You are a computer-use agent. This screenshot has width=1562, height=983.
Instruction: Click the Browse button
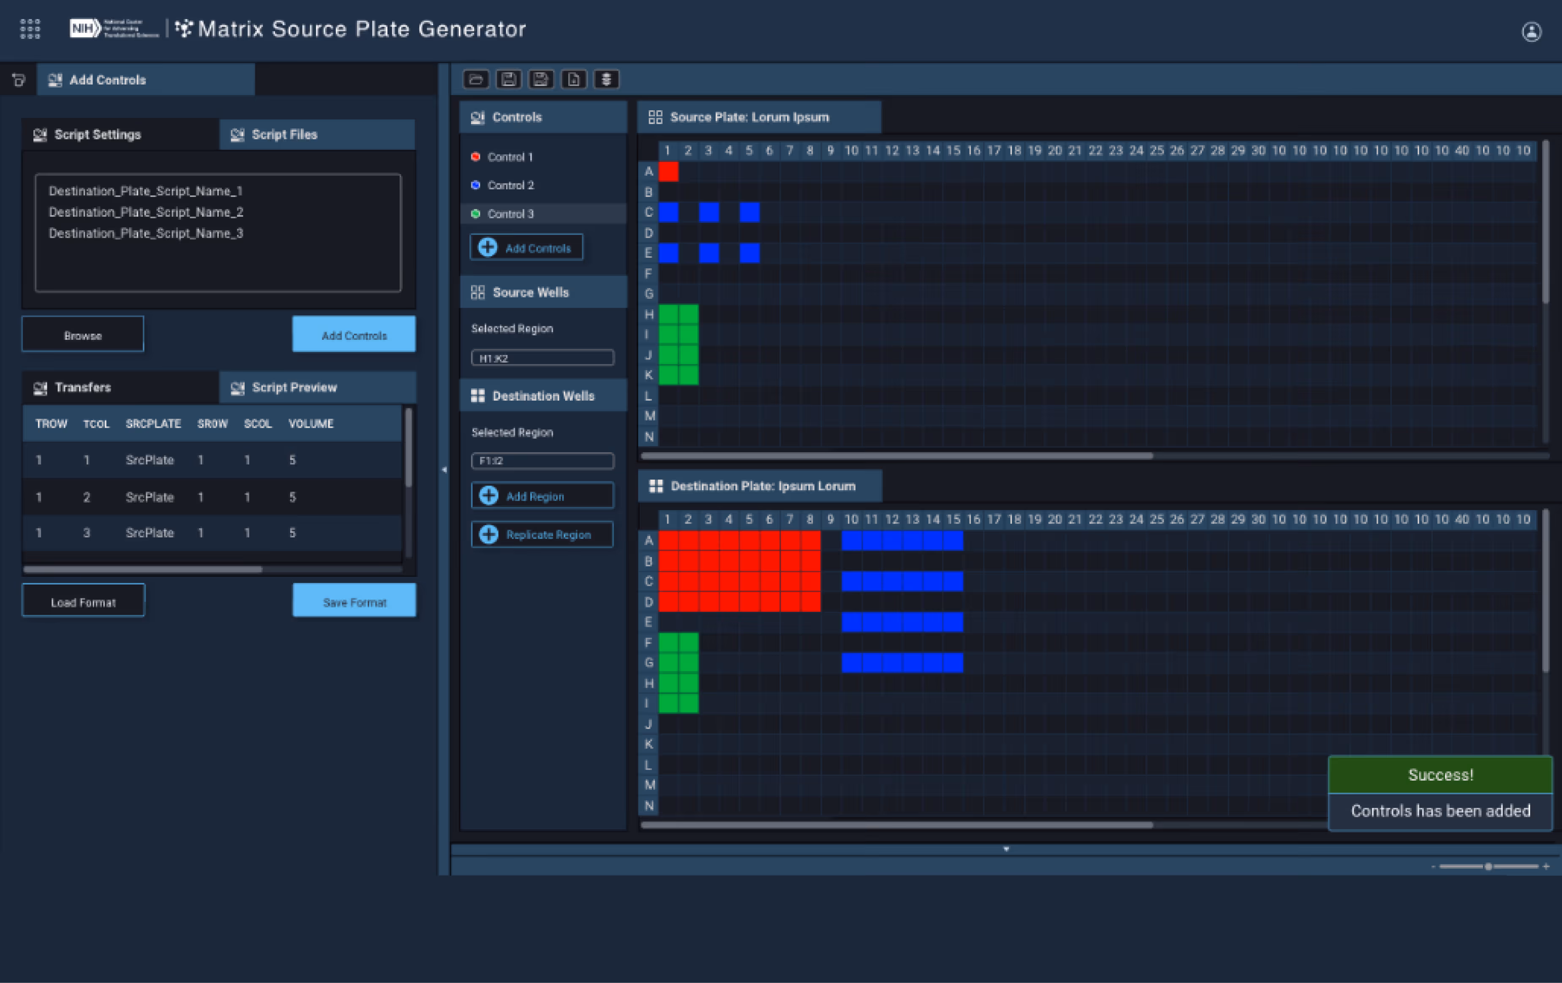coord(83,335)
